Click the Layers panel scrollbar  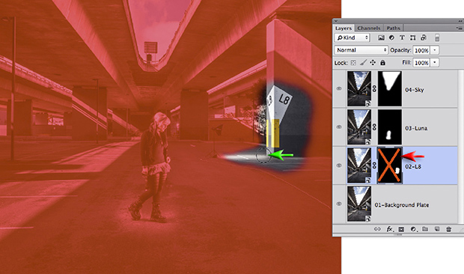(460, 147)
